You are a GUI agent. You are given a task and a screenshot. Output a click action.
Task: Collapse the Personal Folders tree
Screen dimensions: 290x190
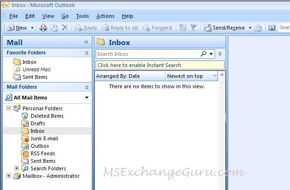pos(9,108)
